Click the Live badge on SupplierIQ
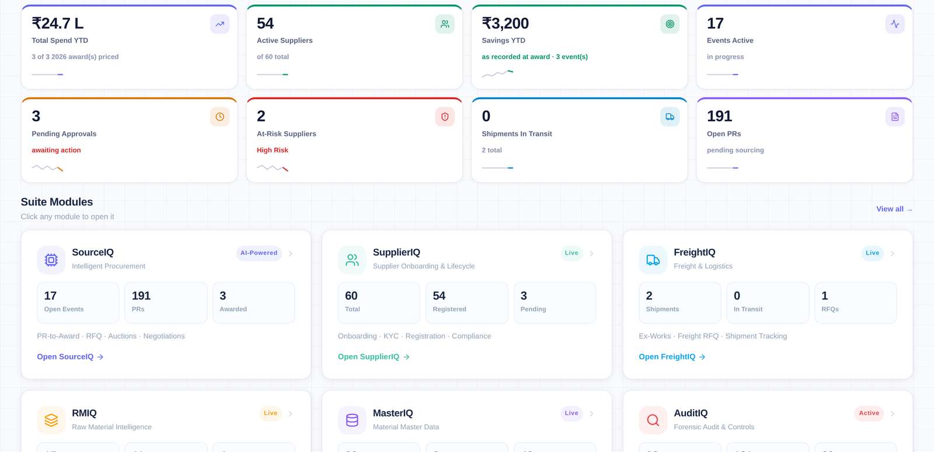 point(571,253)
